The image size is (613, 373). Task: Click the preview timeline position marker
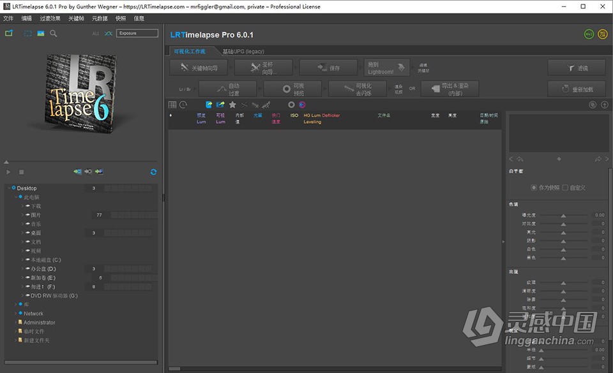point(6,162)
